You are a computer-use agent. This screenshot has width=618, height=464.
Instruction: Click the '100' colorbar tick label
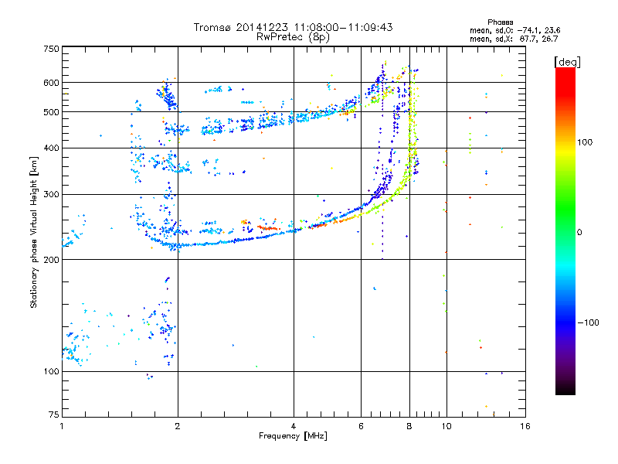[585, 142]
